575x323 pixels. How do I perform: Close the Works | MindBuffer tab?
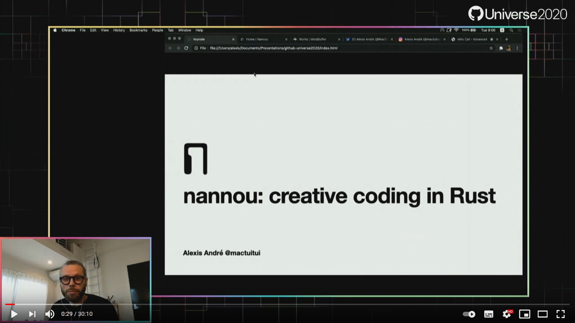point(339,39)
